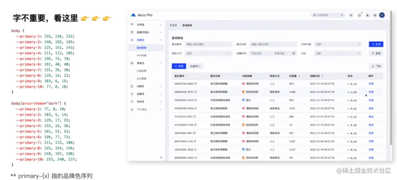The height and width of the screenshot is (180, 397).
Task: Open the notification bell in header
Action: pyautogui.click(x=359, y=15)
